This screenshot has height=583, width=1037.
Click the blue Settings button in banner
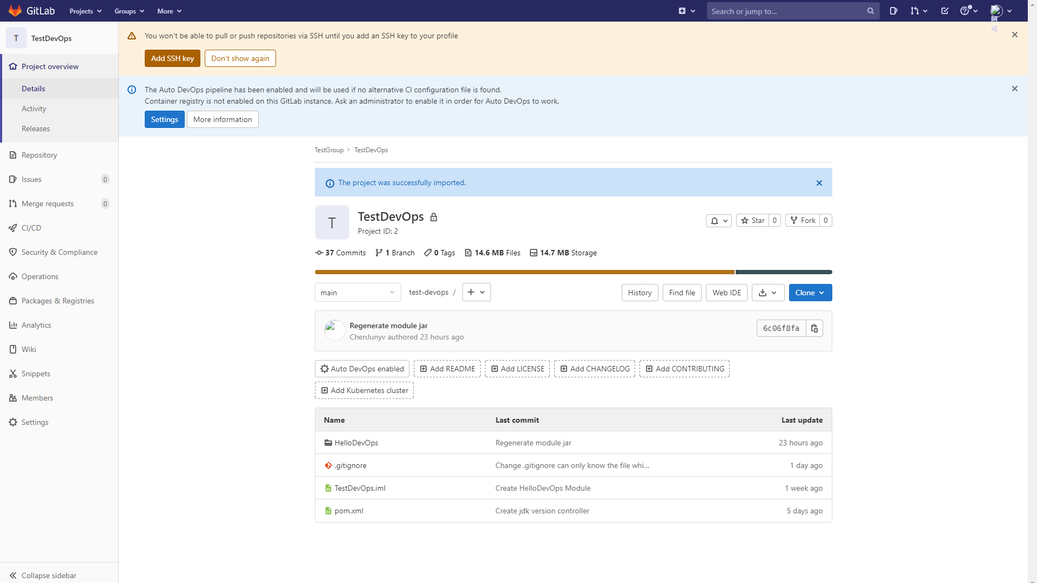point(165,119)
